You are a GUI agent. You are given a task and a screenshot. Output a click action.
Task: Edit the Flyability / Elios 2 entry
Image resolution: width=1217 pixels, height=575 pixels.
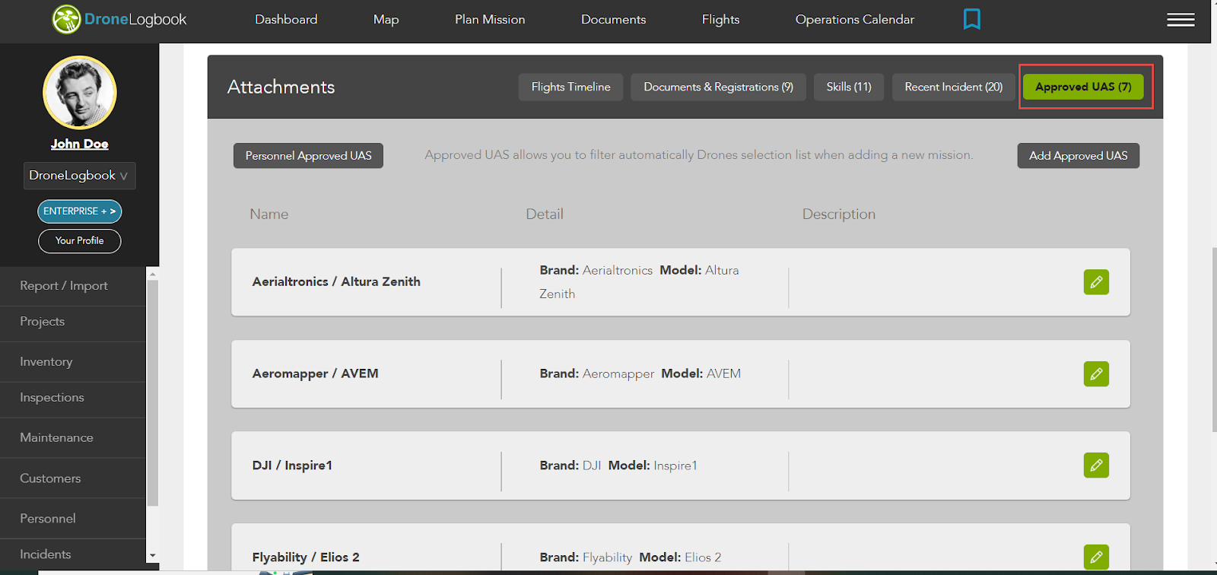(1096, 557)
